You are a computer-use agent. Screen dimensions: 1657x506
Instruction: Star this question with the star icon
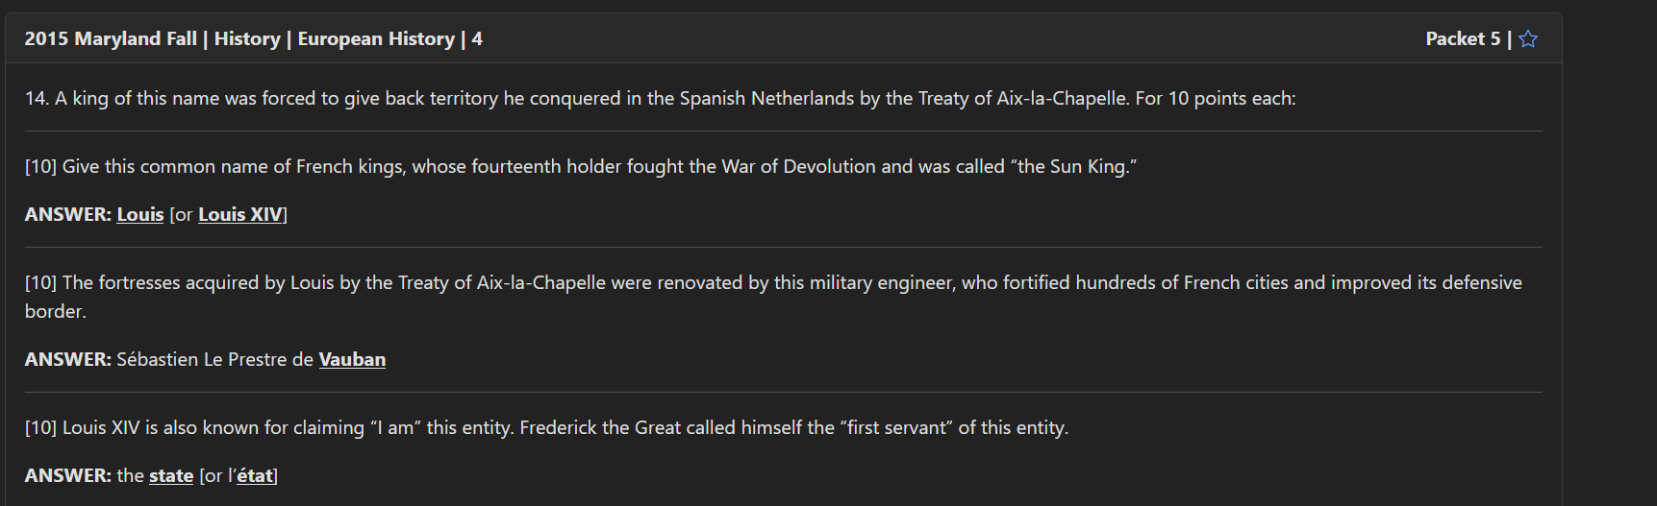point(1528,39)
